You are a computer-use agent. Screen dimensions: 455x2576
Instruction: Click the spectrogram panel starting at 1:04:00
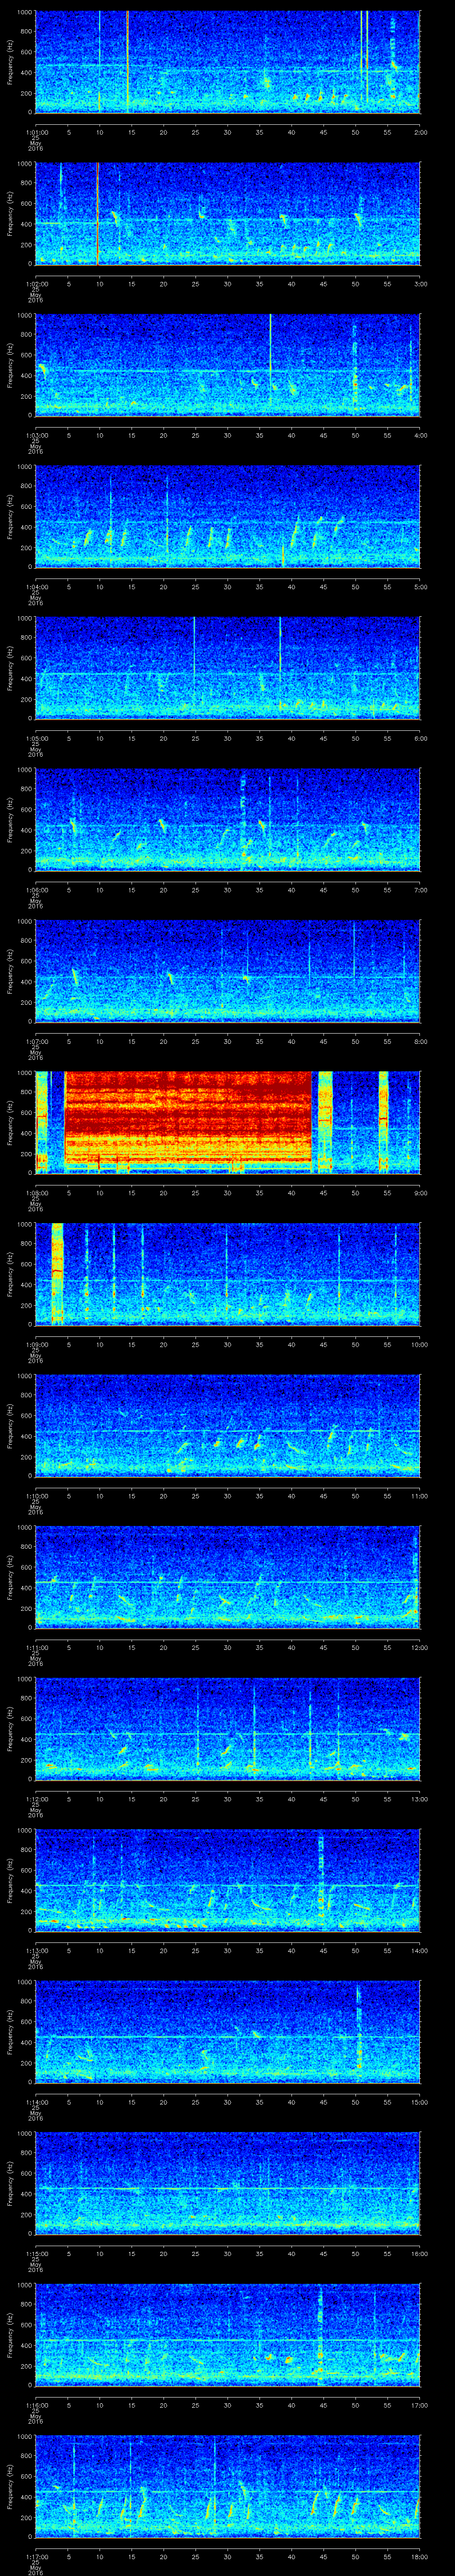coord(228,516)
